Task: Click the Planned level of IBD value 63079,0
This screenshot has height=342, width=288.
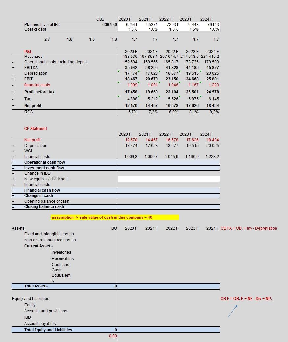Action: point(108,24)
